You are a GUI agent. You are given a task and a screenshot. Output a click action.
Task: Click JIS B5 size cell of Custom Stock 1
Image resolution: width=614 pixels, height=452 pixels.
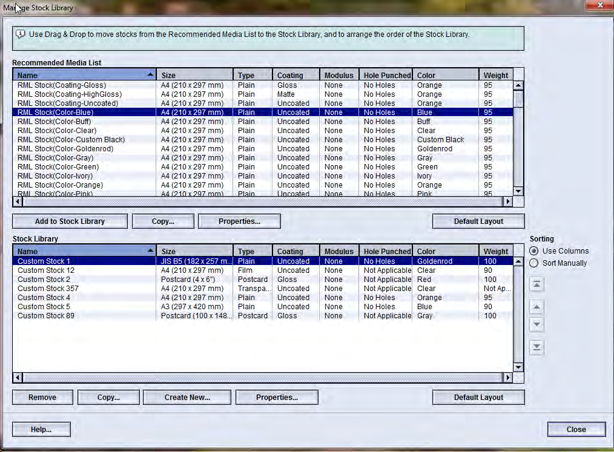point(194,261)
